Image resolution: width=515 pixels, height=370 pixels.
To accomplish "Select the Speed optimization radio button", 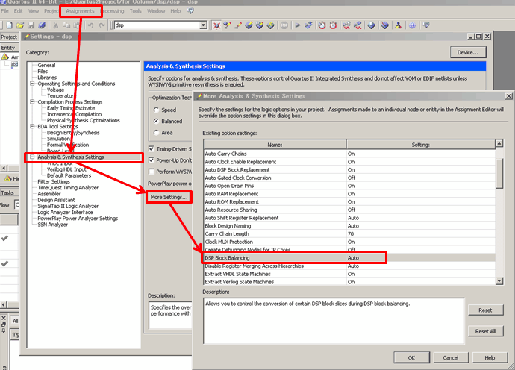I will tap(155, 108).
